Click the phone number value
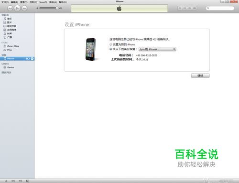This screenshot has height=183, width=239. click(147, 55)
